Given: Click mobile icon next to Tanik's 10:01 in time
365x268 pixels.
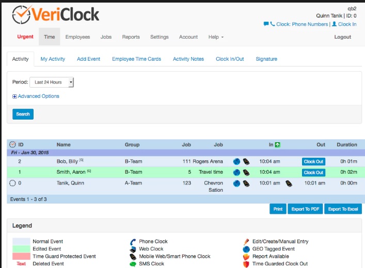Looking at the screenshot, I should [x=289, y=183].
